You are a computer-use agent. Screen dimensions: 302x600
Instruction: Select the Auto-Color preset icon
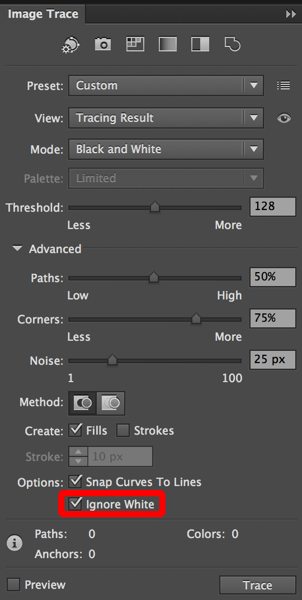click(x=70, y=44)
